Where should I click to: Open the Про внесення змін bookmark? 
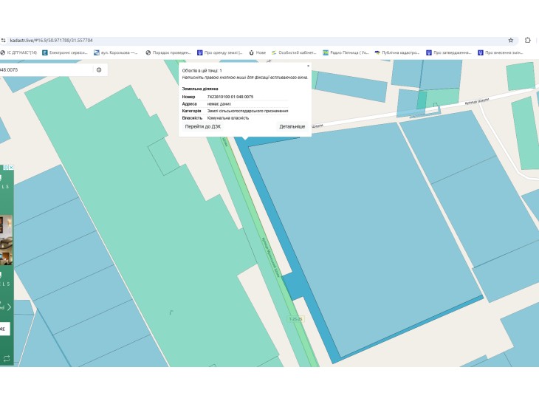pos(501,52)
